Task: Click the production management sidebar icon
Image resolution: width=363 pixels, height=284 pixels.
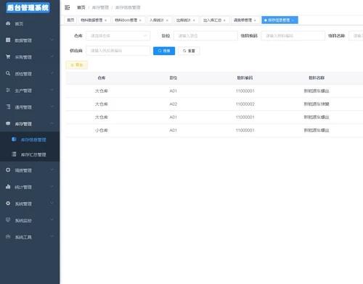Action: click(x=8, y=90)
